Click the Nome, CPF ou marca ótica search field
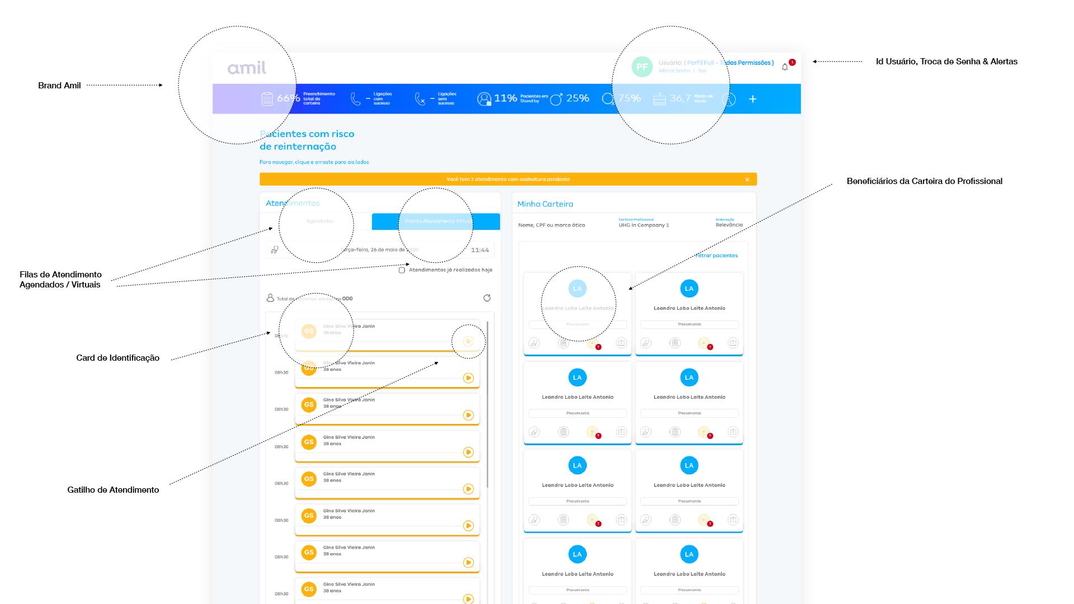 (552, 225)
